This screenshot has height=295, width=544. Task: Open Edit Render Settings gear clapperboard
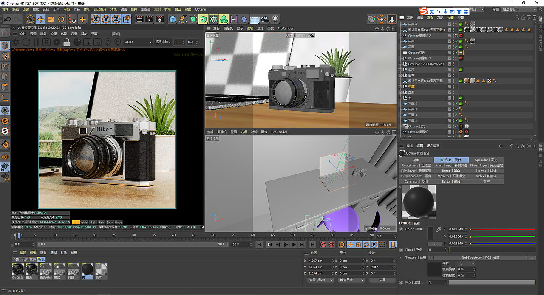160,19
